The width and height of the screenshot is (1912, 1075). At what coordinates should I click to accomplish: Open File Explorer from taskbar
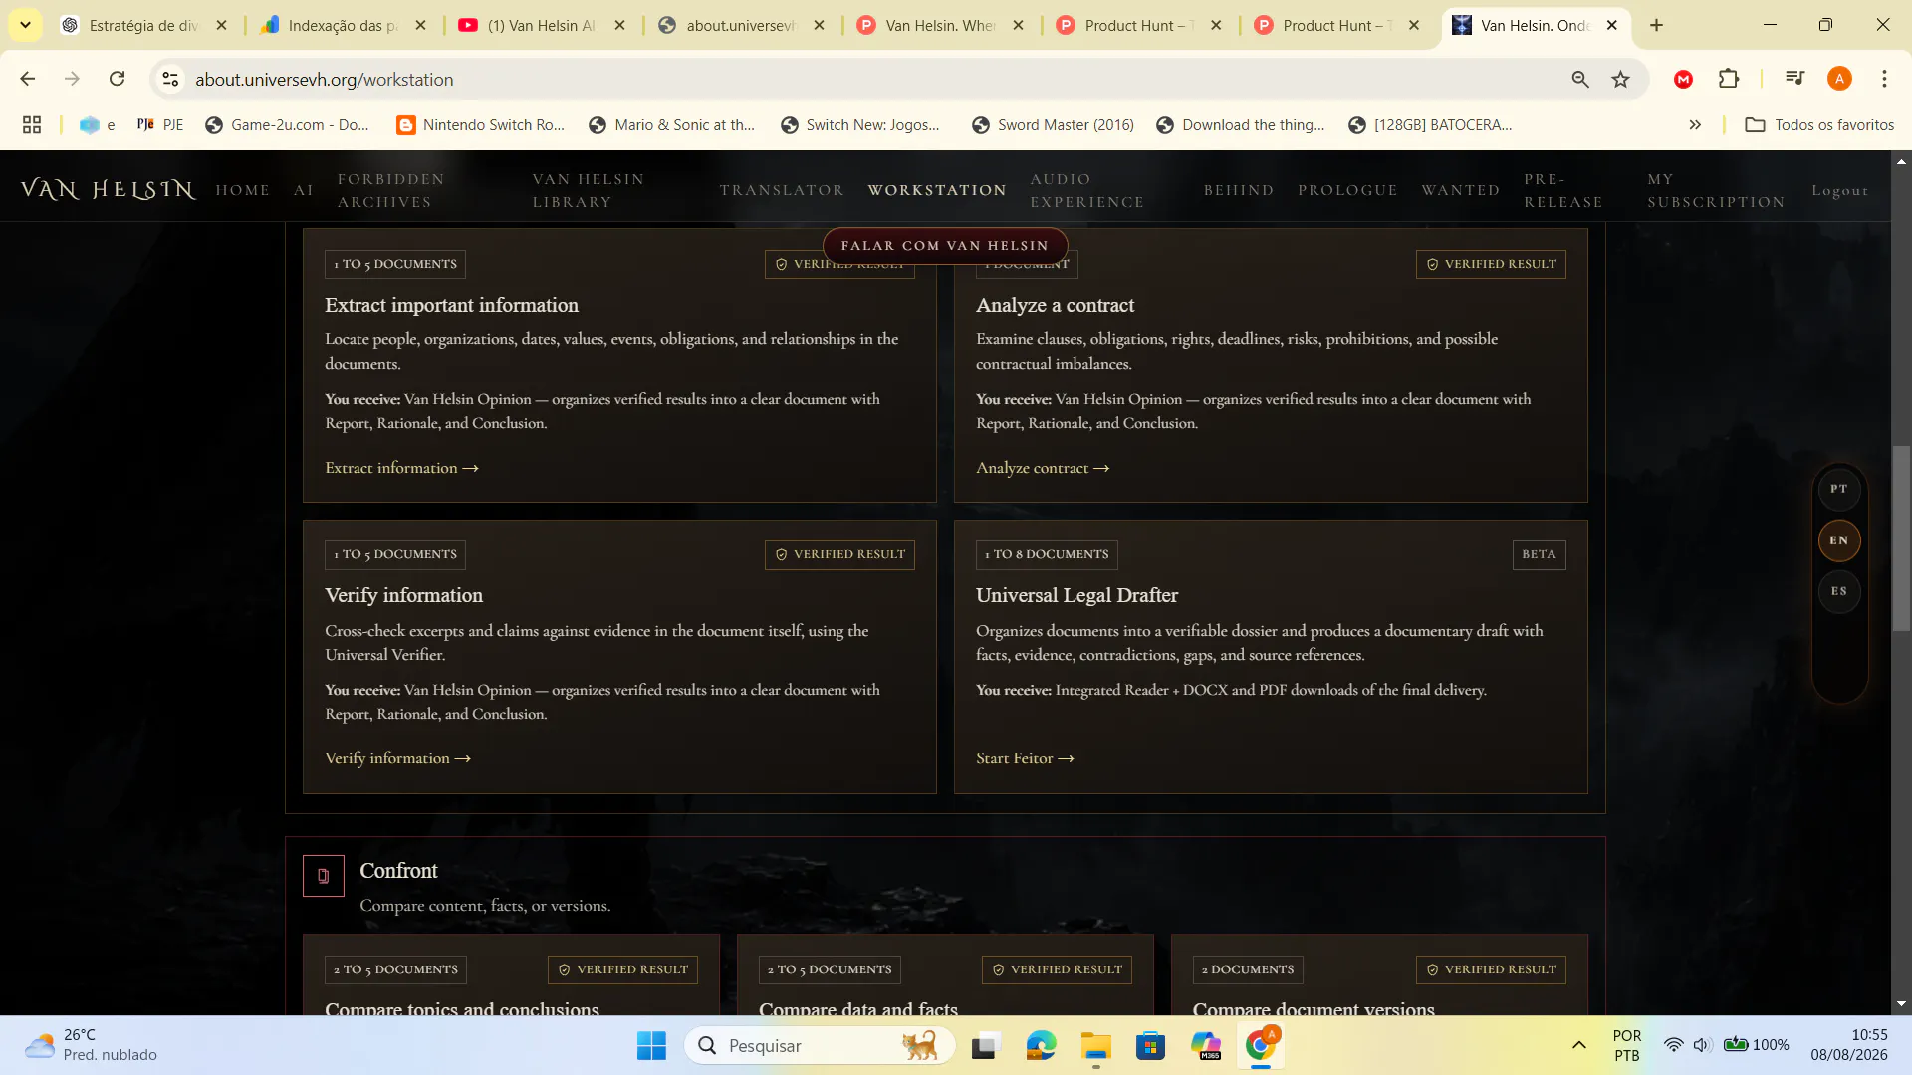[x=1095, y=1045]
